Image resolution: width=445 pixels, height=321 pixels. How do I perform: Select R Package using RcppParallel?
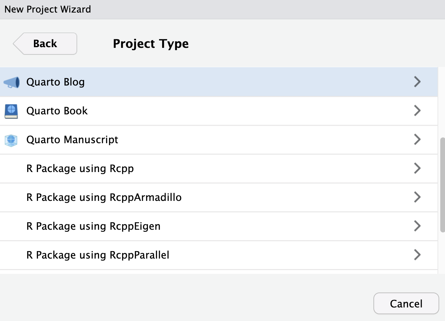98,255
